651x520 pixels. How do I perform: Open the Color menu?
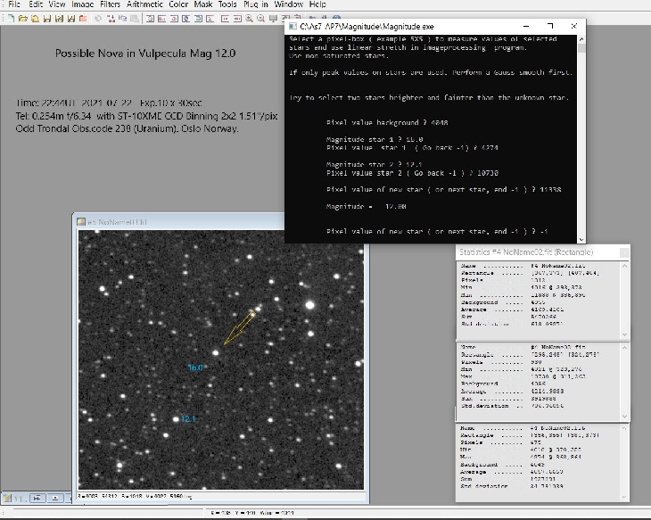[x=178, y=4]
